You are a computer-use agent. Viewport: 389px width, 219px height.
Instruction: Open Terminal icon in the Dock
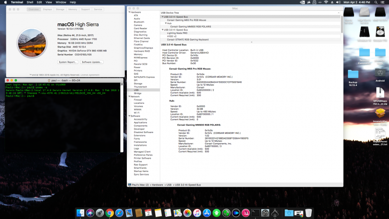click(255, 213)
